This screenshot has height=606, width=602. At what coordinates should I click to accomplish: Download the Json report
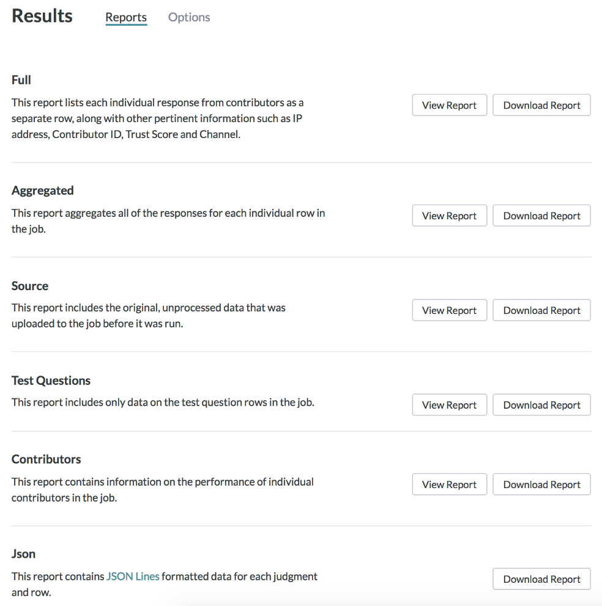(541, 579)
